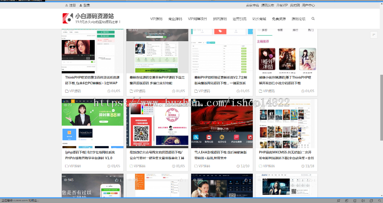Click VIP源码 folder icon under PHP授权验证 card
The width and height of the screenshot is (383, 203).
[x=196, y=91]
